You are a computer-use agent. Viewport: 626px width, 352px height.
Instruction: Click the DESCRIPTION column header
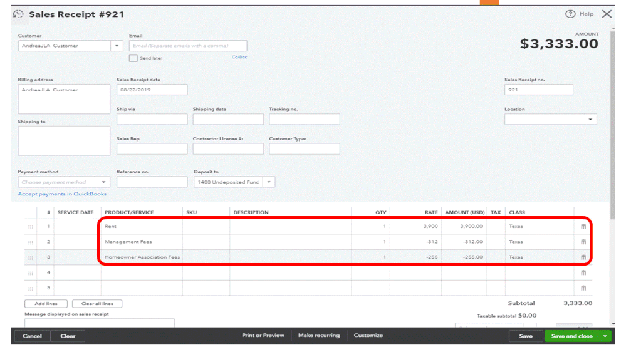(251, 212)
